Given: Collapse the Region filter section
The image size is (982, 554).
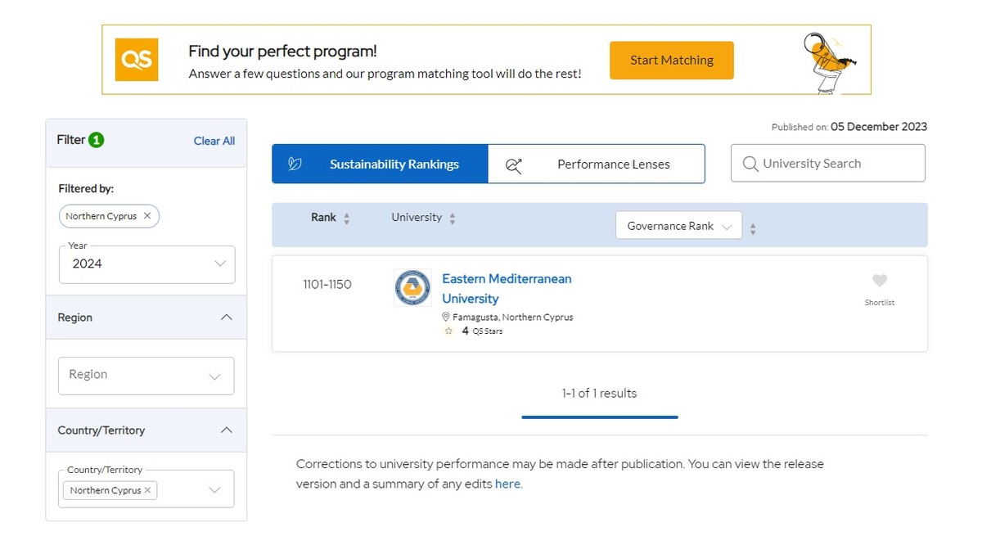Looking at the screenshot, I should [227, 318].
